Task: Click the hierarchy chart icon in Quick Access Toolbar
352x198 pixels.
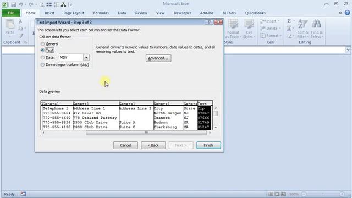Action: [64, 4]
